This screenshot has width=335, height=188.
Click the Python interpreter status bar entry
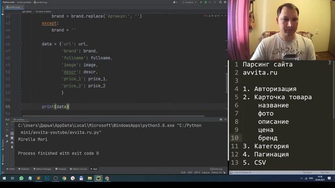click(216, 172)
